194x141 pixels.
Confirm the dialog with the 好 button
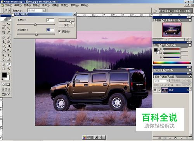(x=66, y=20)
